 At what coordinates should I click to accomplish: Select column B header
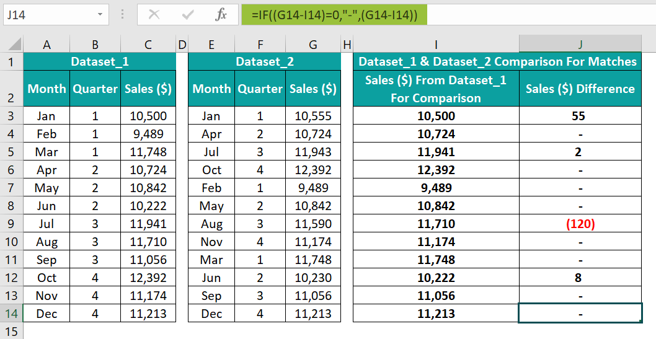pos(95,44)
